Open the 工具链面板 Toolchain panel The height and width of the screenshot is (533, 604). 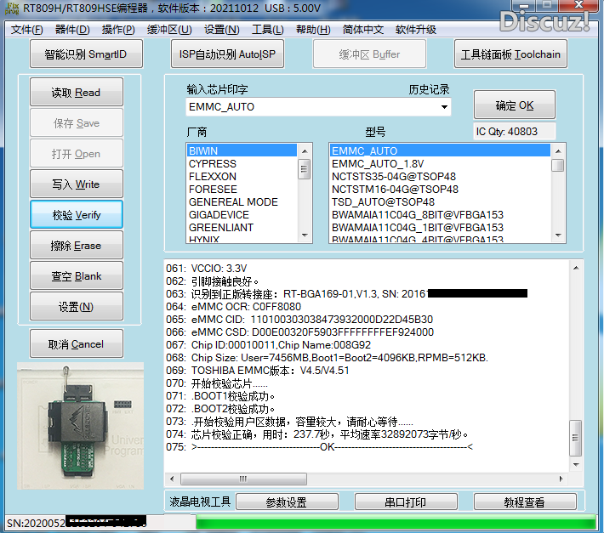[510, 54]
